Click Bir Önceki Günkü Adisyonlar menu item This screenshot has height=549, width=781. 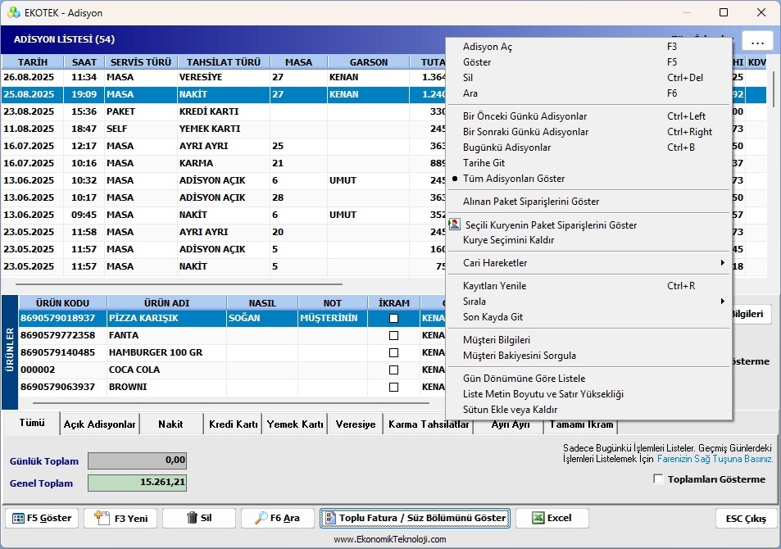click(x=590, y=116)
